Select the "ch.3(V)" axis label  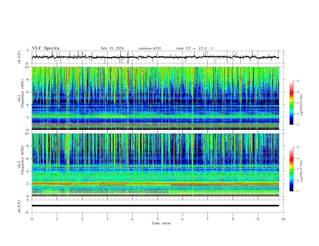(x=19, y=206)
